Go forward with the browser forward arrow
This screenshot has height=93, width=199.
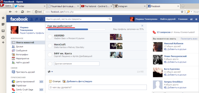(x=16, y=12)
